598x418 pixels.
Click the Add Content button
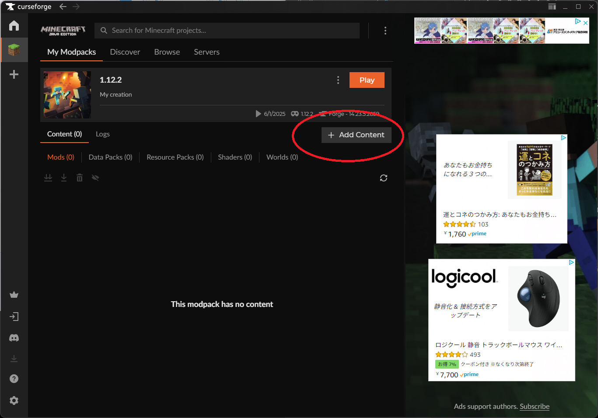pos(357,135)
